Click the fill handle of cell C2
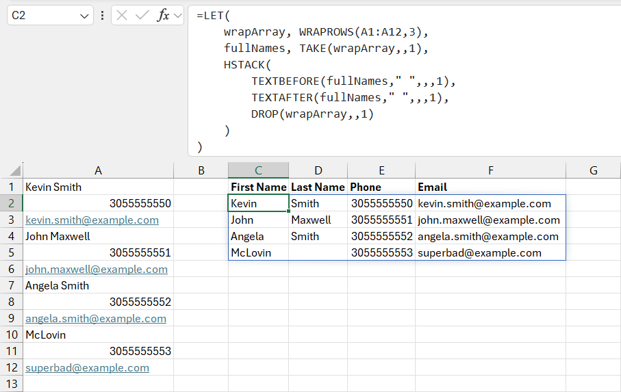This screenshot has height=392, width=621. (x=288, y=211)
